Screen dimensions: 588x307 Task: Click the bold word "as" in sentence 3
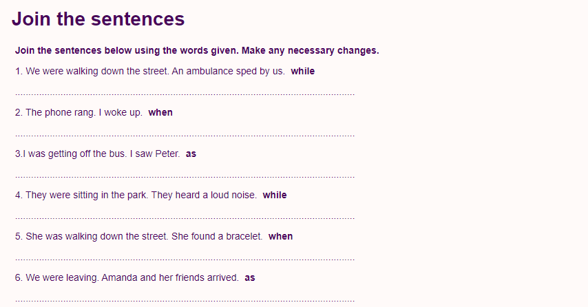[x=191, y=153]
